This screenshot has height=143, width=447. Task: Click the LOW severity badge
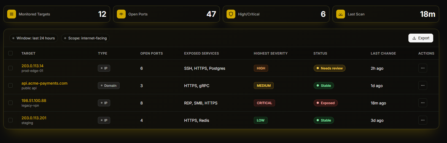coord(261,120)
